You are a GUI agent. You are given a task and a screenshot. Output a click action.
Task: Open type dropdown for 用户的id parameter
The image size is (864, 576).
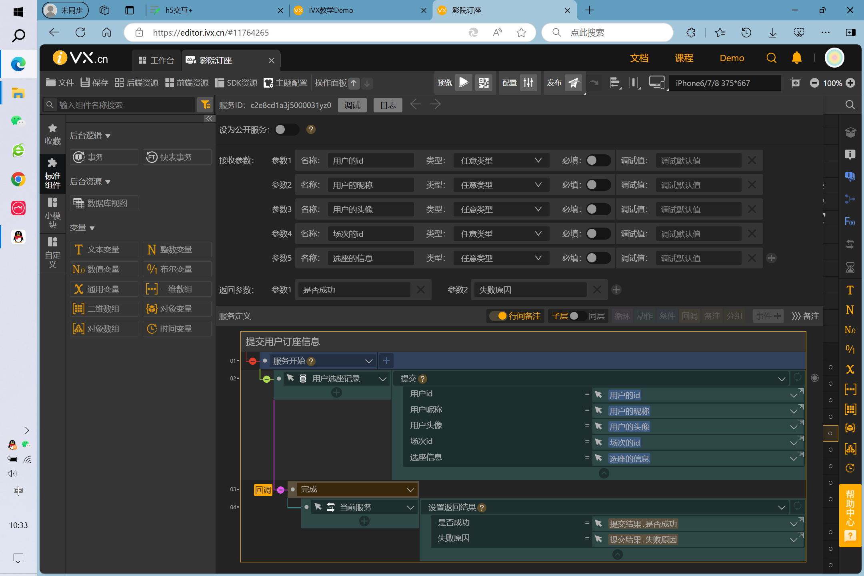click(501, 160)
